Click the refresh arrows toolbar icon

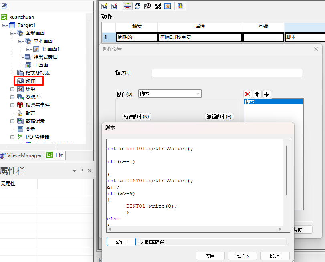pyautogui.click(x=137, y=6)
